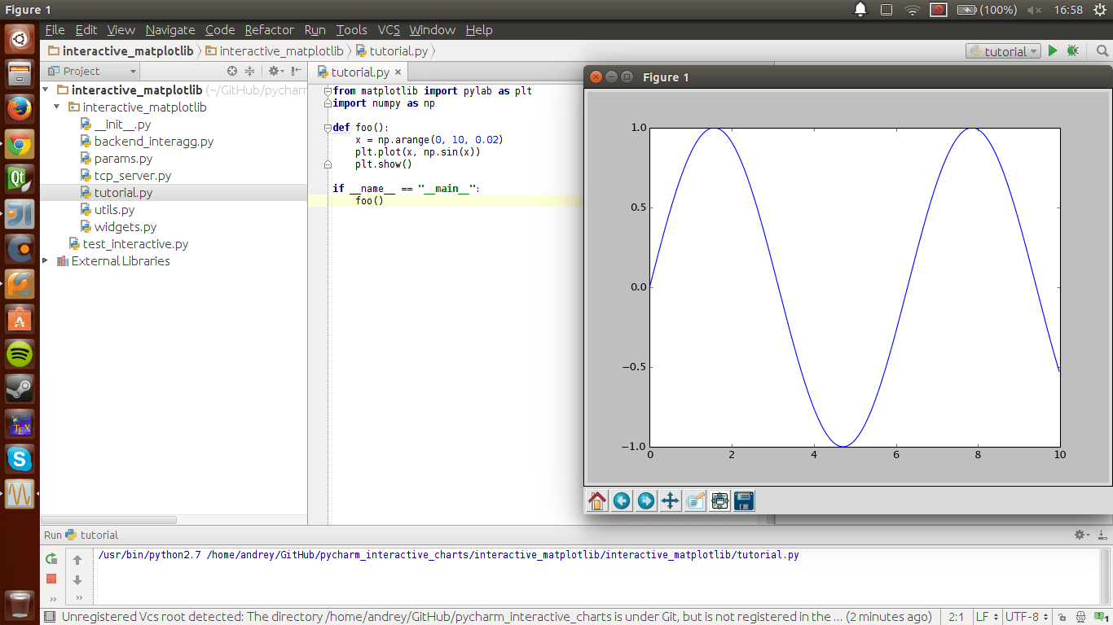Viewport: 1113px width, 625px height.
Task: Go back to previous view in figure toolbar
Action: tap(622, 500)
